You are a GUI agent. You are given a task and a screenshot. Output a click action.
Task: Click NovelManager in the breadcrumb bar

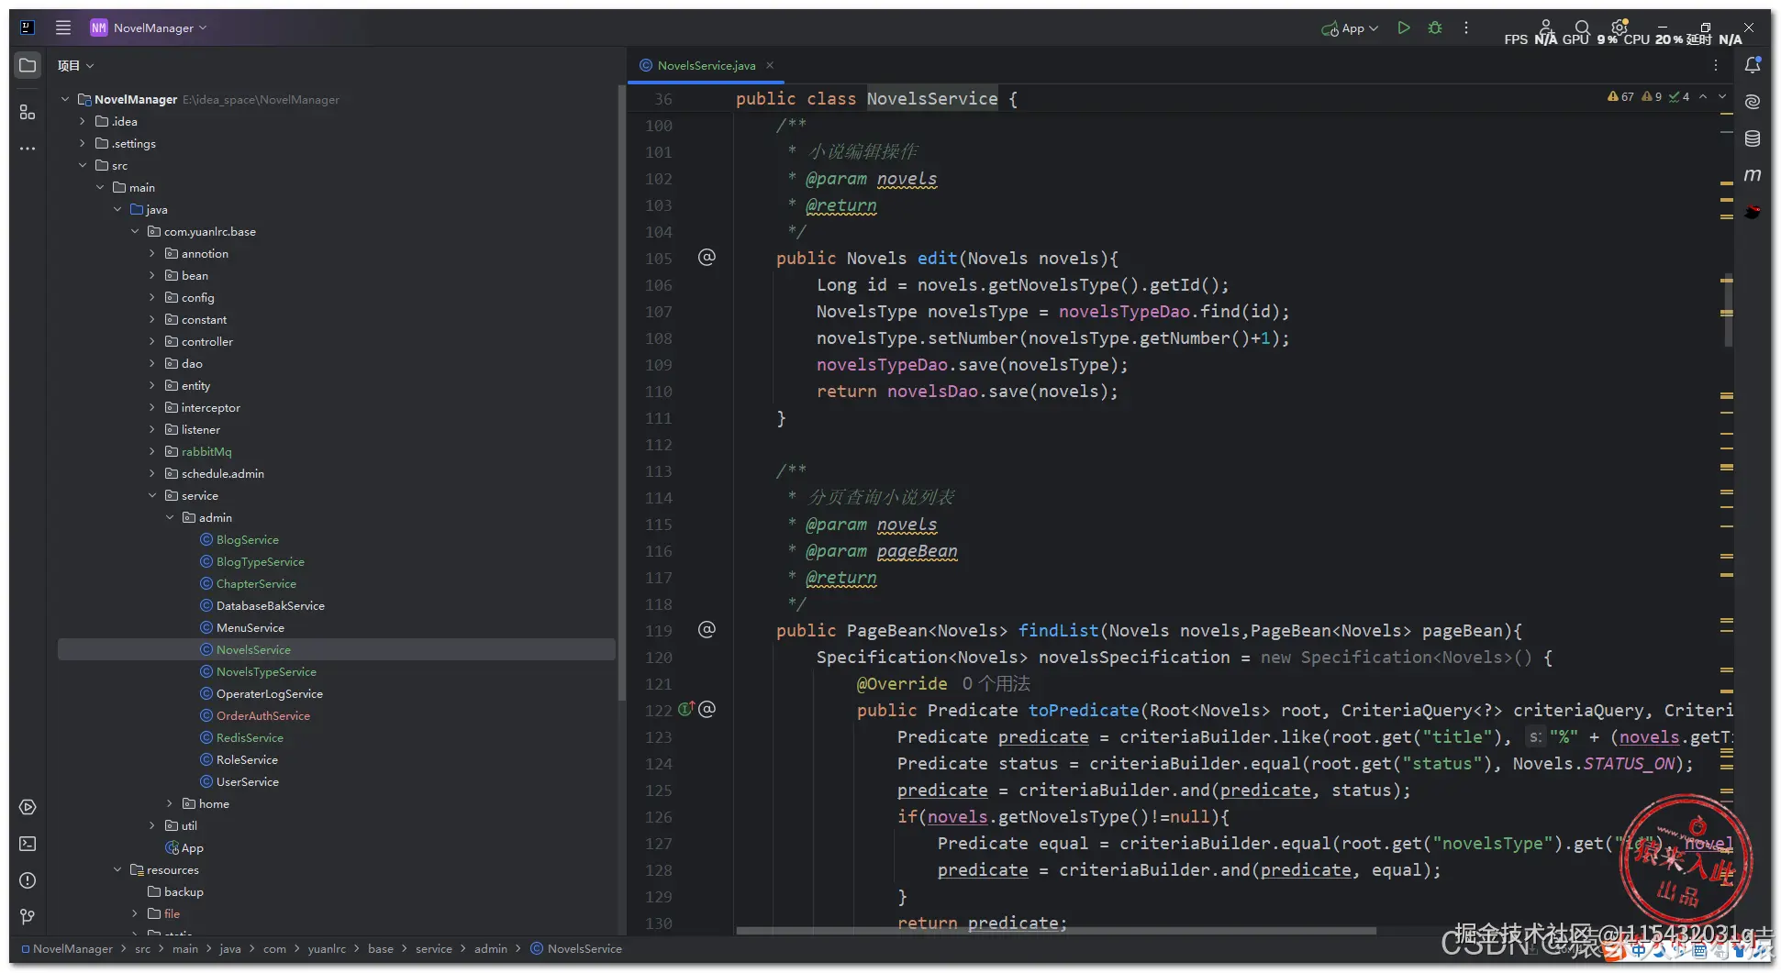(x=72, y=948)
